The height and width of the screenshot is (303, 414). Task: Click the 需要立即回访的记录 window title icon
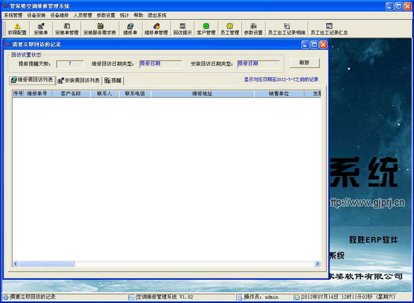(8, 44)
